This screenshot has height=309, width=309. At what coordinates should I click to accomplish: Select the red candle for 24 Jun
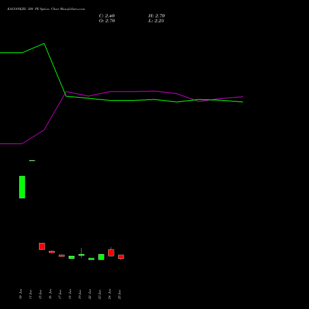111,252
